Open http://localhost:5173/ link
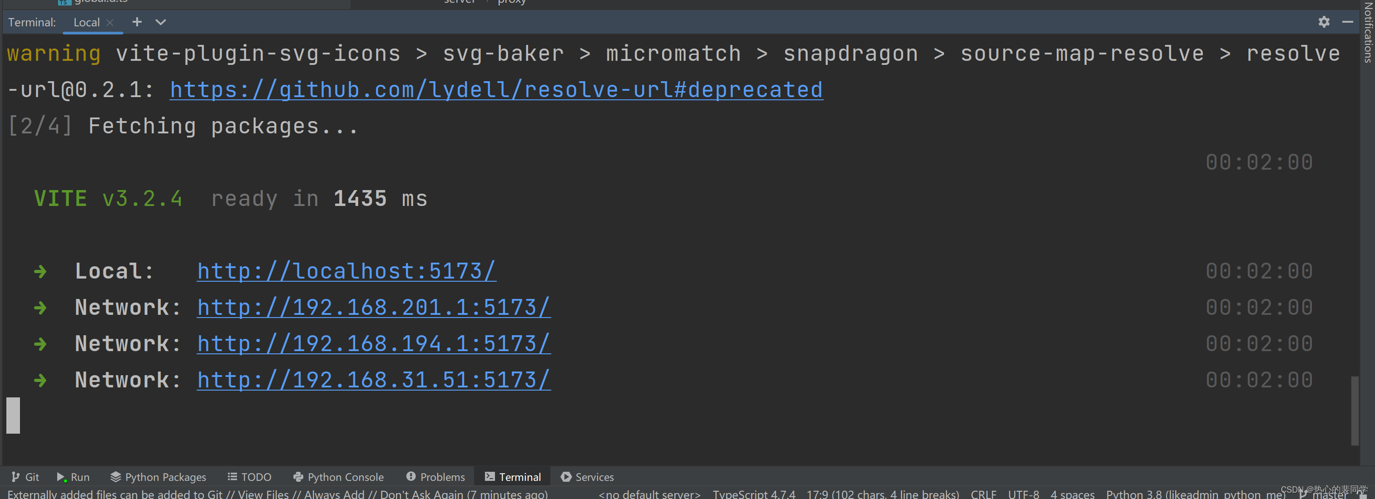The height and width of the screenshot is (499, 1375). point(346,271)
